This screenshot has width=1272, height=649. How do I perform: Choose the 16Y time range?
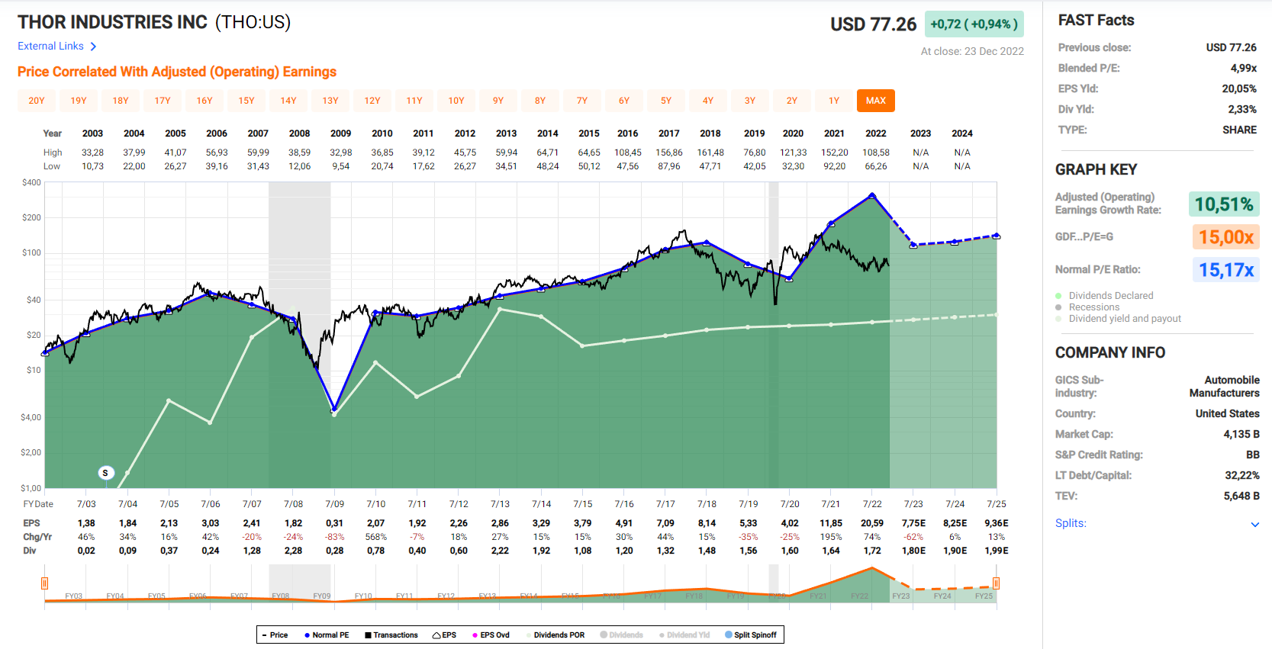tap(204, 101)
